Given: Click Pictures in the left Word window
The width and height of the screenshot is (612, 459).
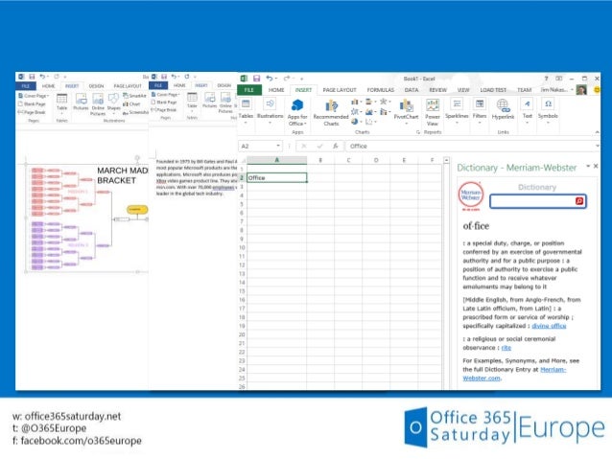Looking at the screenshot, I should pyautogui.click(x=81, y=103).
